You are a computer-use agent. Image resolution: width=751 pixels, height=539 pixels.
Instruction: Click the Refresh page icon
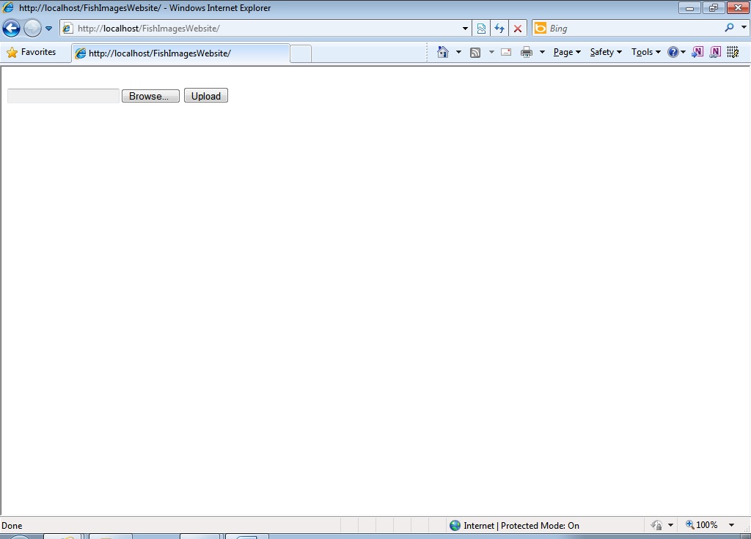click(499, 29)
